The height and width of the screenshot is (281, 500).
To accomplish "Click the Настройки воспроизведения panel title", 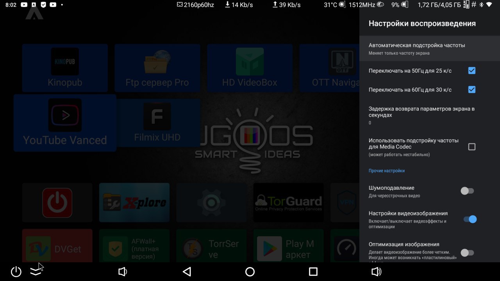I will tap(422, 23).
